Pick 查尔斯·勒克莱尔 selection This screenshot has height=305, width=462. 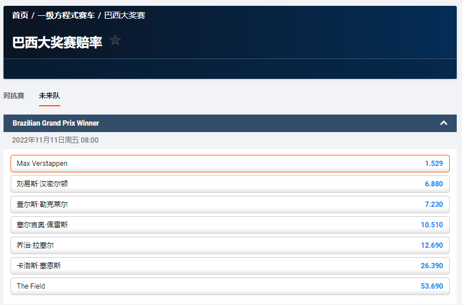pyautogui.click(x=230, y=205)
